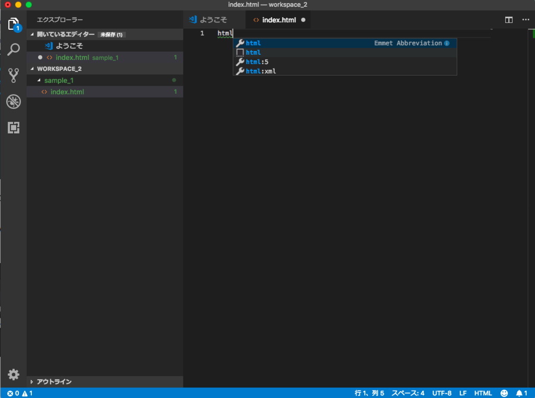Image resolution: width=535 pixels, height=398 pixels.
Task: Open the Explorer view icon
Action: [14, 25]
